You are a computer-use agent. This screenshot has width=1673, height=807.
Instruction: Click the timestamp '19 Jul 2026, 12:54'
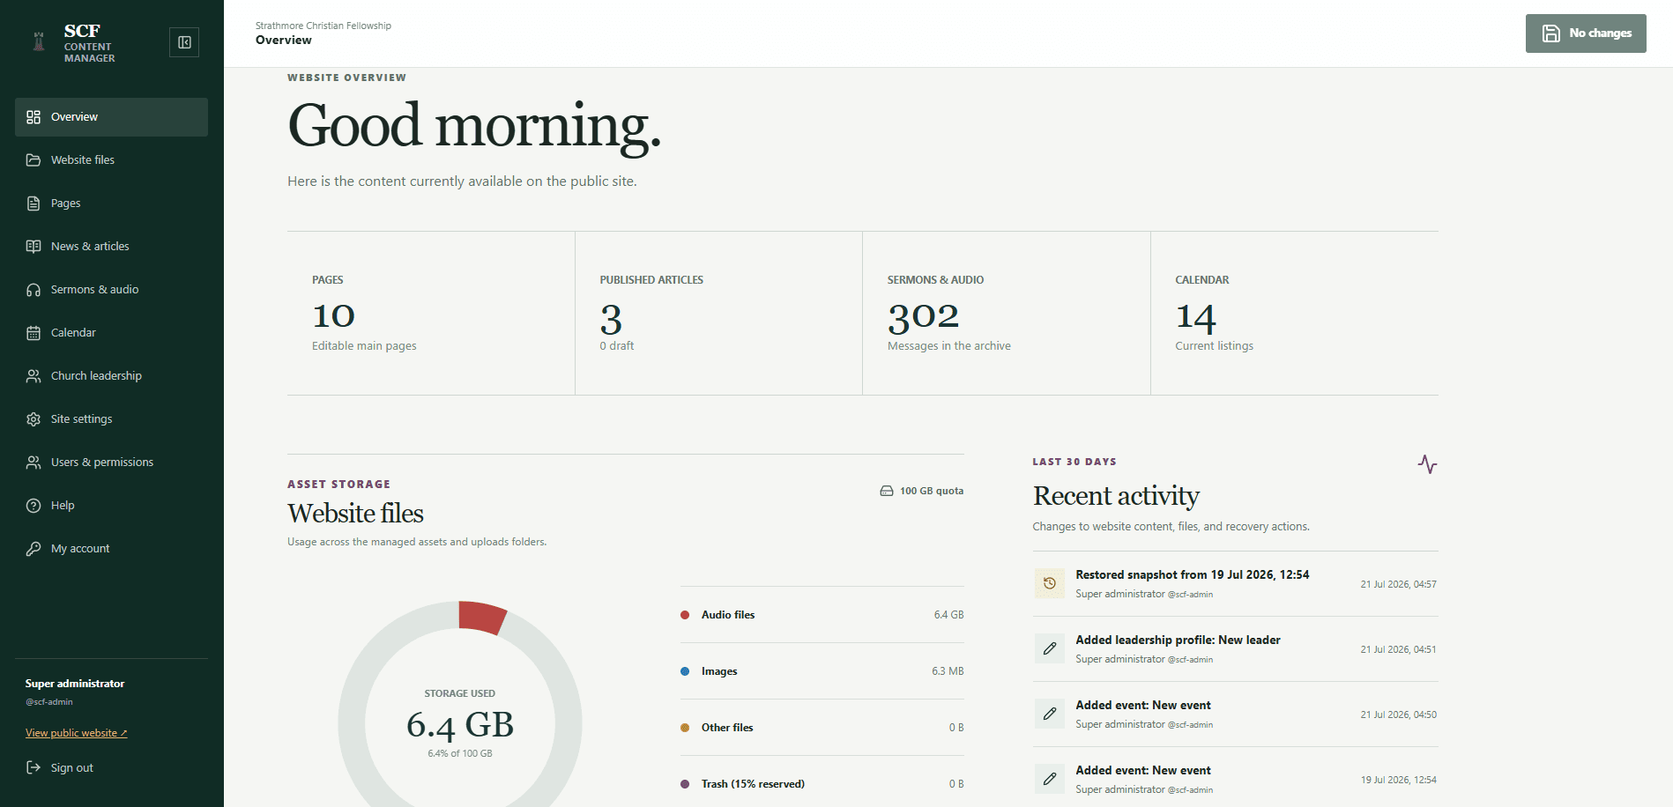[x=1398, y=780]
